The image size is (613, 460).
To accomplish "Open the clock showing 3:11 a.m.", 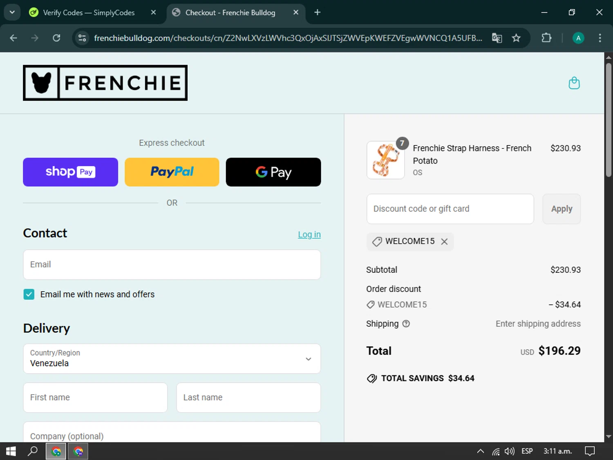I will pos(557,451).
